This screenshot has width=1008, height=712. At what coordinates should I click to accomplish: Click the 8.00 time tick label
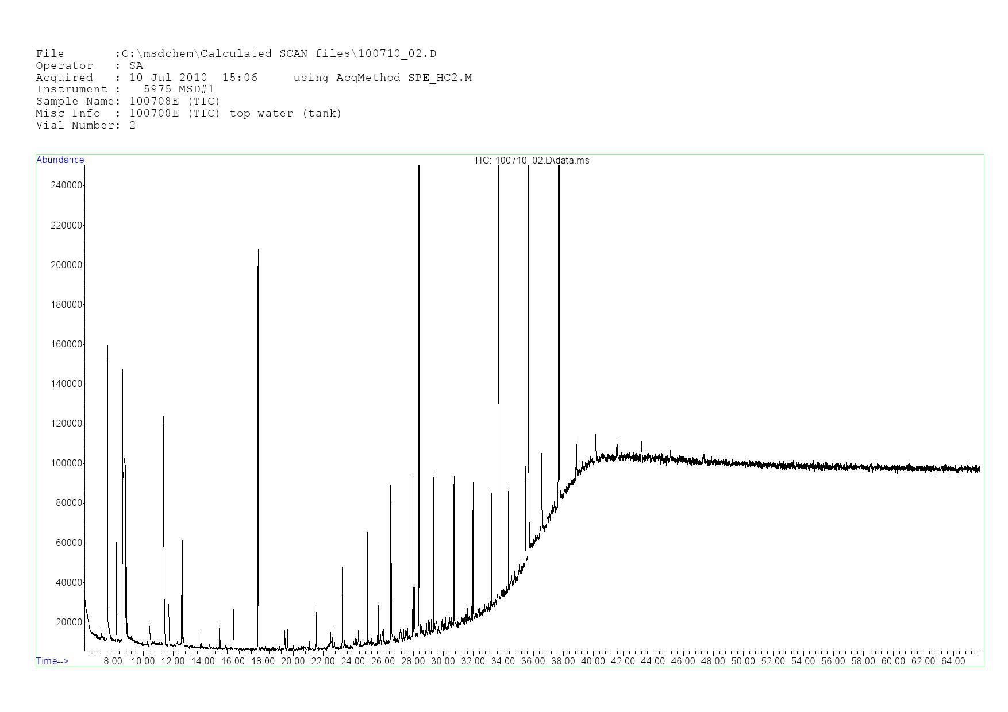coord(113,661)
